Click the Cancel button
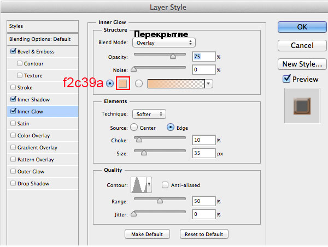This screenshot has height=247, width=328. click(302, 45)
